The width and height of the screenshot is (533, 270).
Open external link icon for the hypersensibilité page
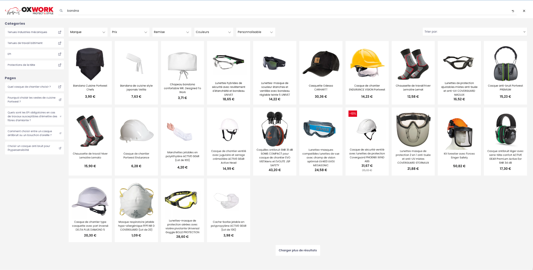point(60,148)
